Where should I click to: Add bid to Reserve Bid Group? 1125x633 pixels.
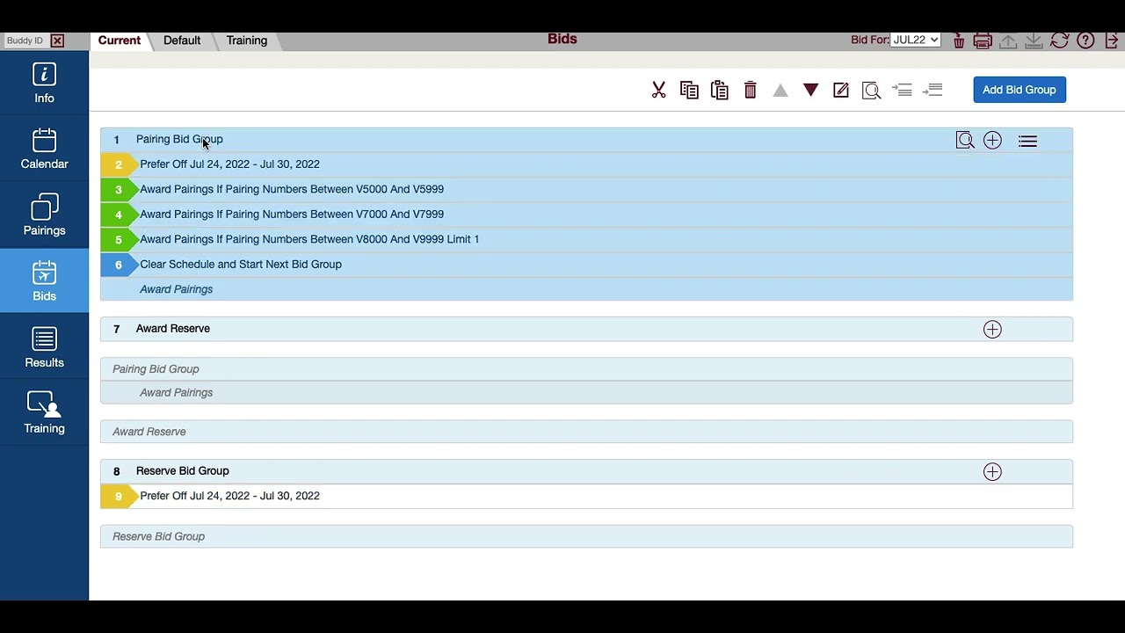point(992,472)
